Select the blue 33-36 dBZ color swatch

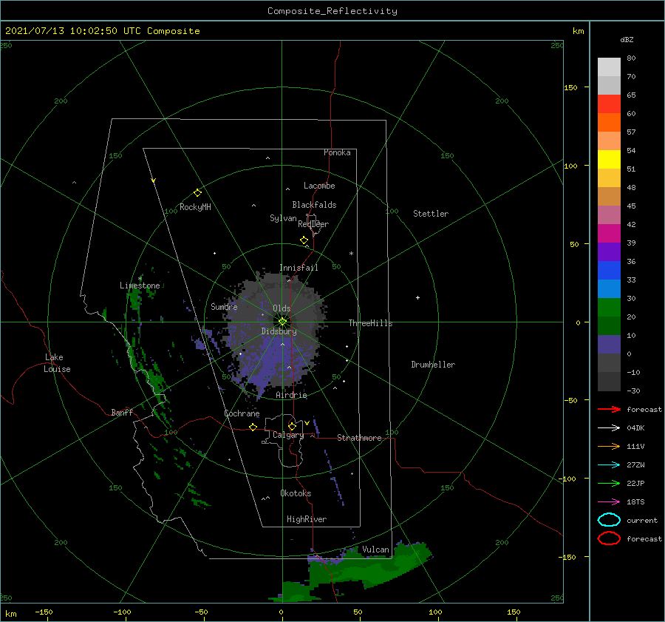[609, 270]
